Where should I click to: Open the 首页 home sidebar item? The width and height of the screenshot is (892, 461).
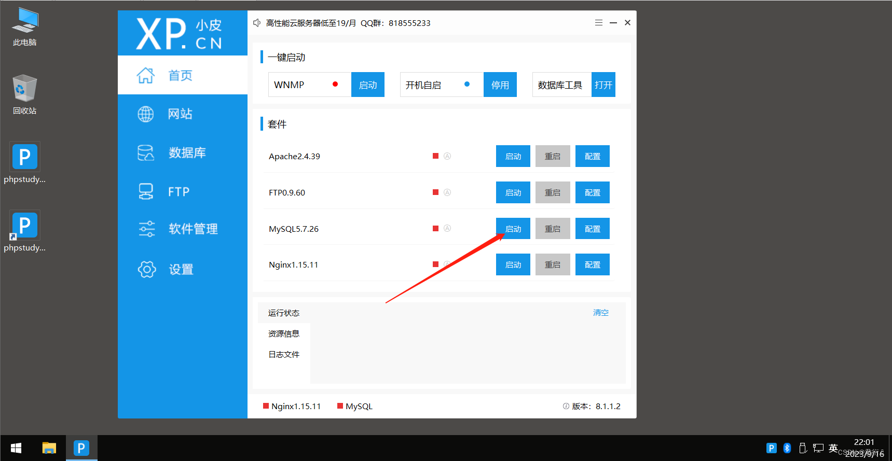[x=183, y=75]
